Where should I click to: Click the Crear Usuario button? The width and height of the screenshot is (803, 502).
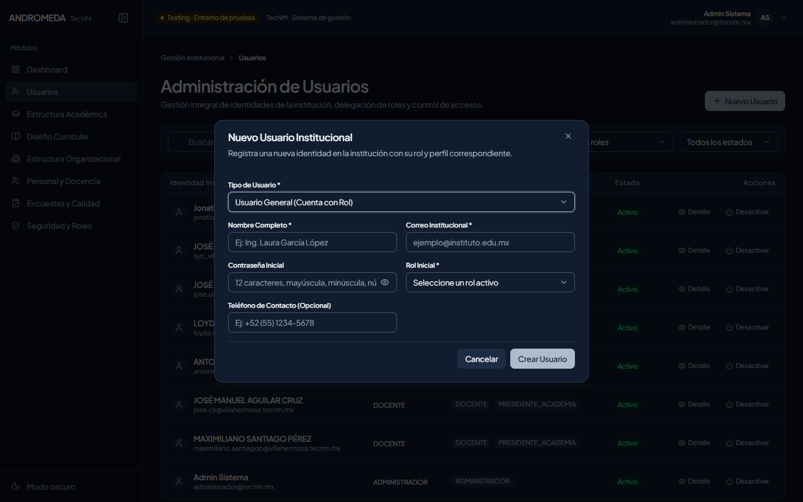click(543, 359)
